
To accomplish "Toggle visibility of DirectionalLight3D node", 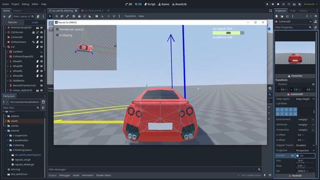I will click(41, 27).
